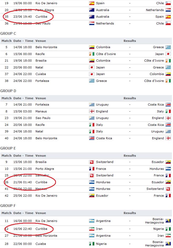173x248 pixels.
Task: Click the Ecuador flag in match 42 row
Action: 92,196
